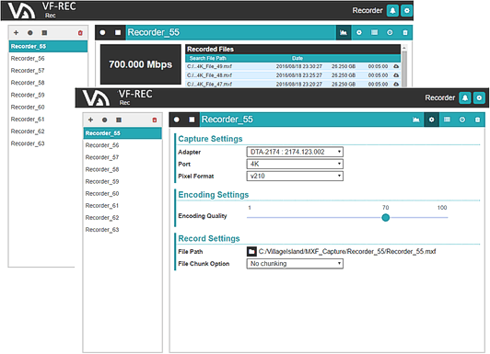Open the settings gear tab in the back Recorder_55 bar

(359, 32)
